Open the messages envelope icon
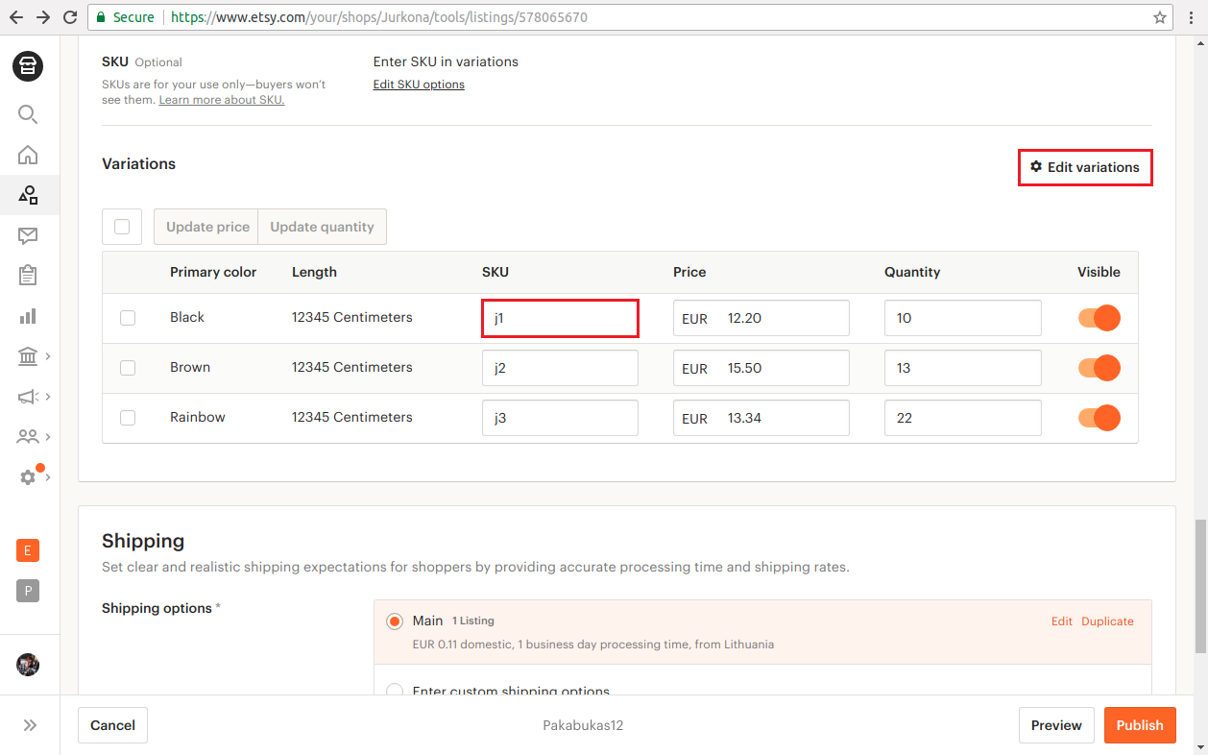The height and width of the screenshot is (755, 1208). 28,235
